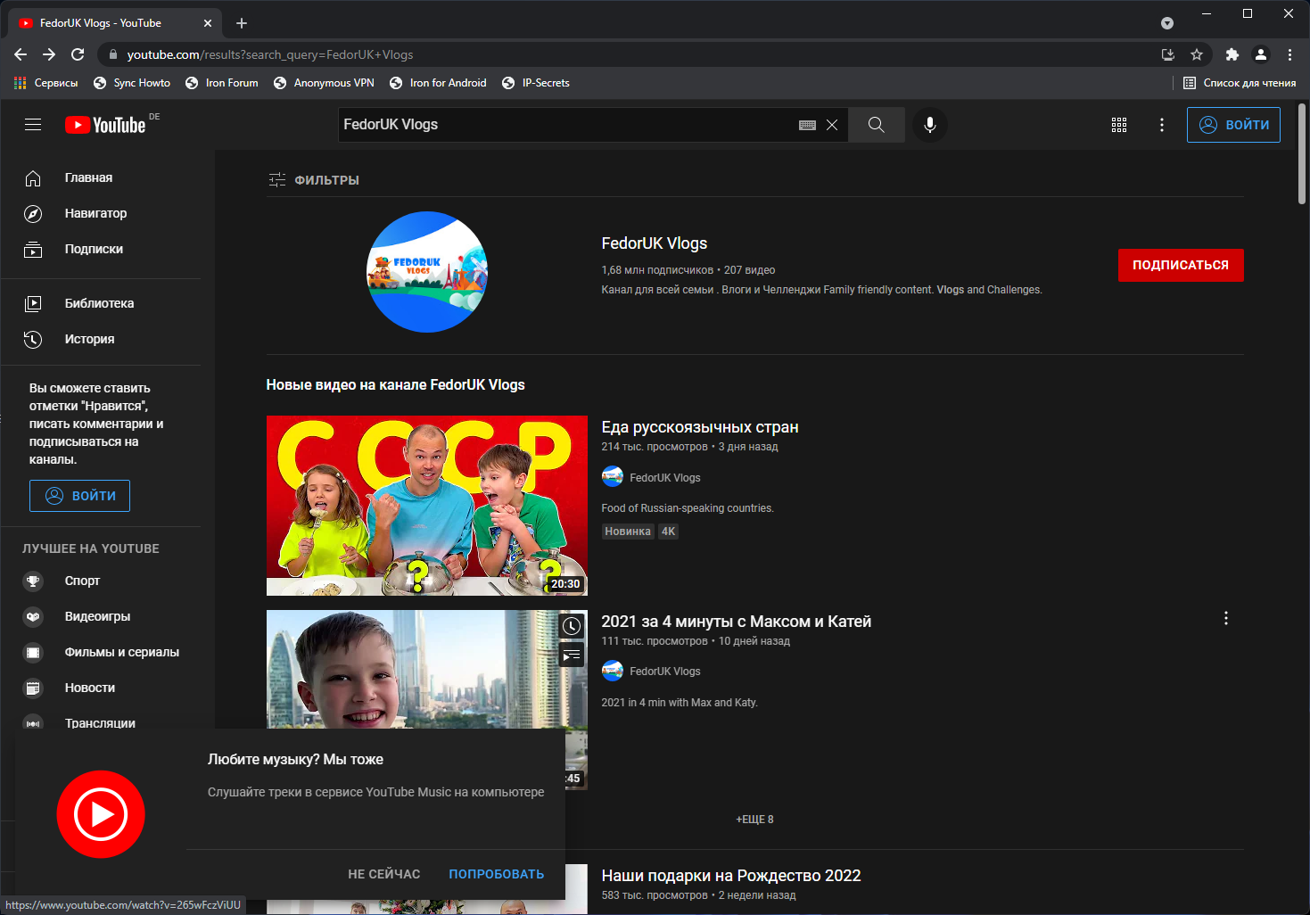1310x915 pixels.
Task: Open the Chrome three-dot menu
Action: pos(1289,54)
